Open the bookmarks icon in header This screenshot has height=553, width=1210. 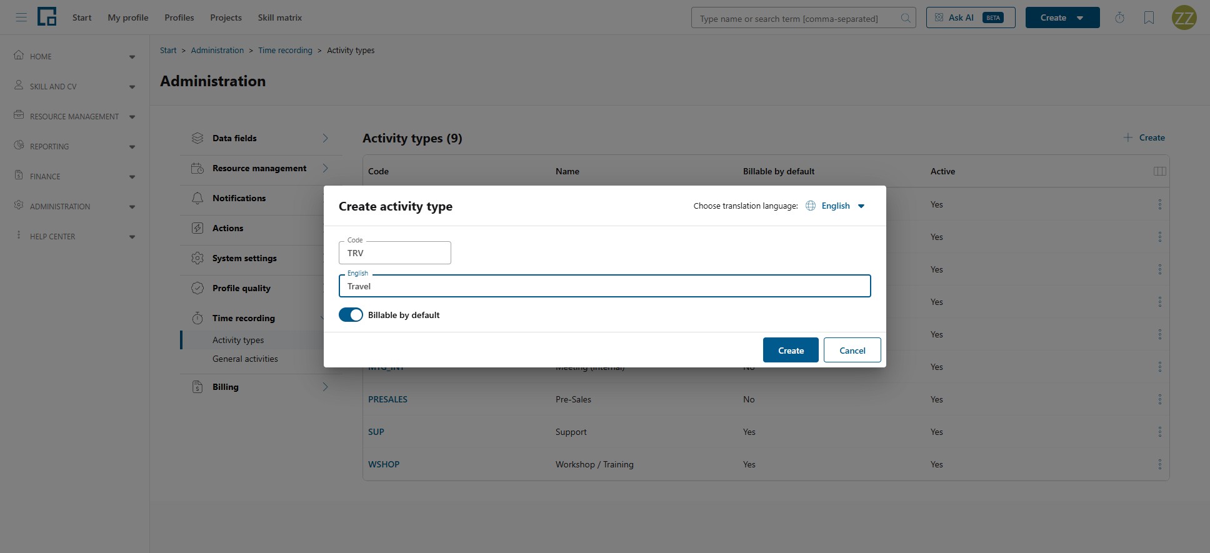pos(1149,18)
